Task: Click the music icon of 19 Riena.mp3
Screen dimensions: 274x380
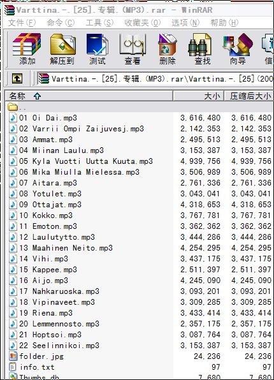Action: pyautogui.click(x=13, y=313)
